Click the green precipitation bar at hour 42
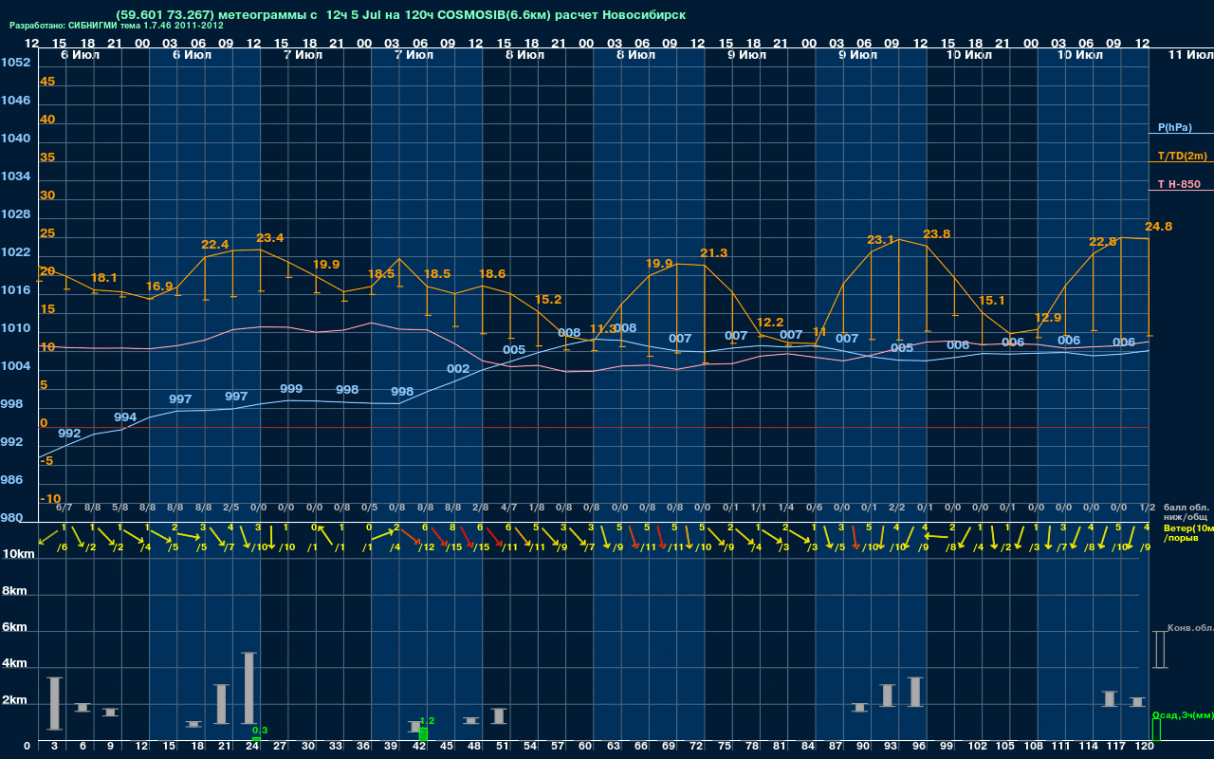Image resolution: width=1214 pixels, height=759 pixels. pos(423,734)
